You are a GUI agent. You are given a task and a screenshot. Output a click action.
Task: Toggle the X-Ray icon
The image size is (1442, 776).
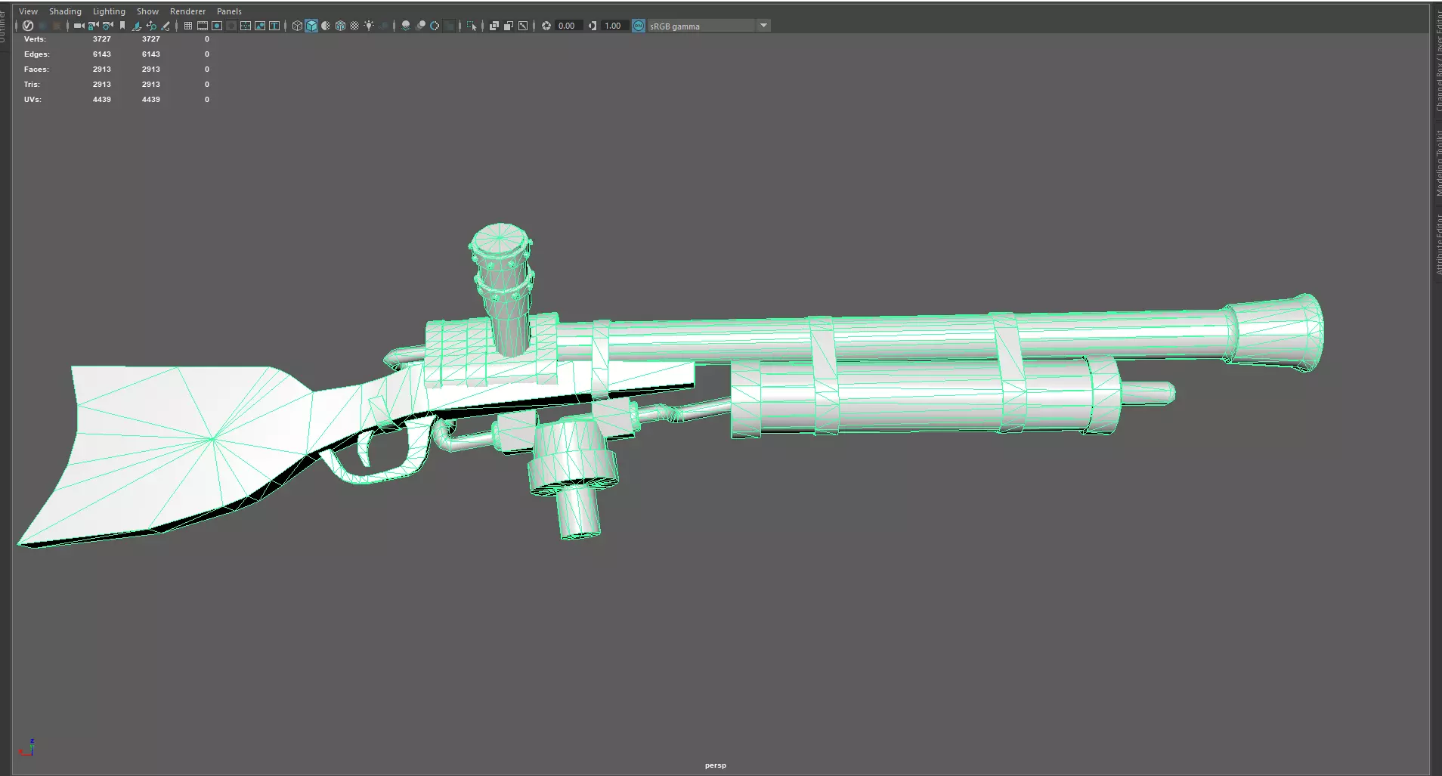(x=494, y=26)
